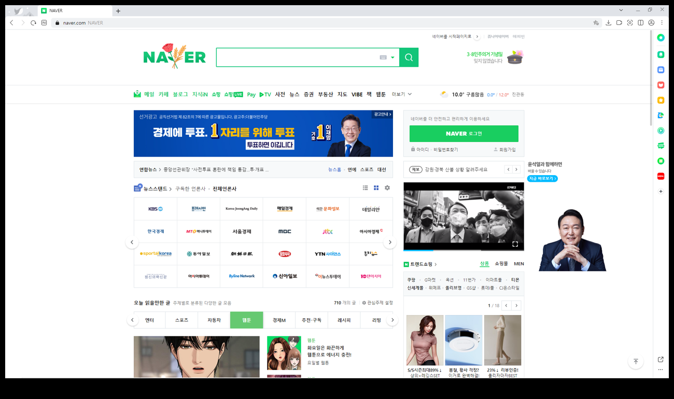Expand the search autocomplete arrow
Screen dimensions: 674x399
tap(392, 58)
